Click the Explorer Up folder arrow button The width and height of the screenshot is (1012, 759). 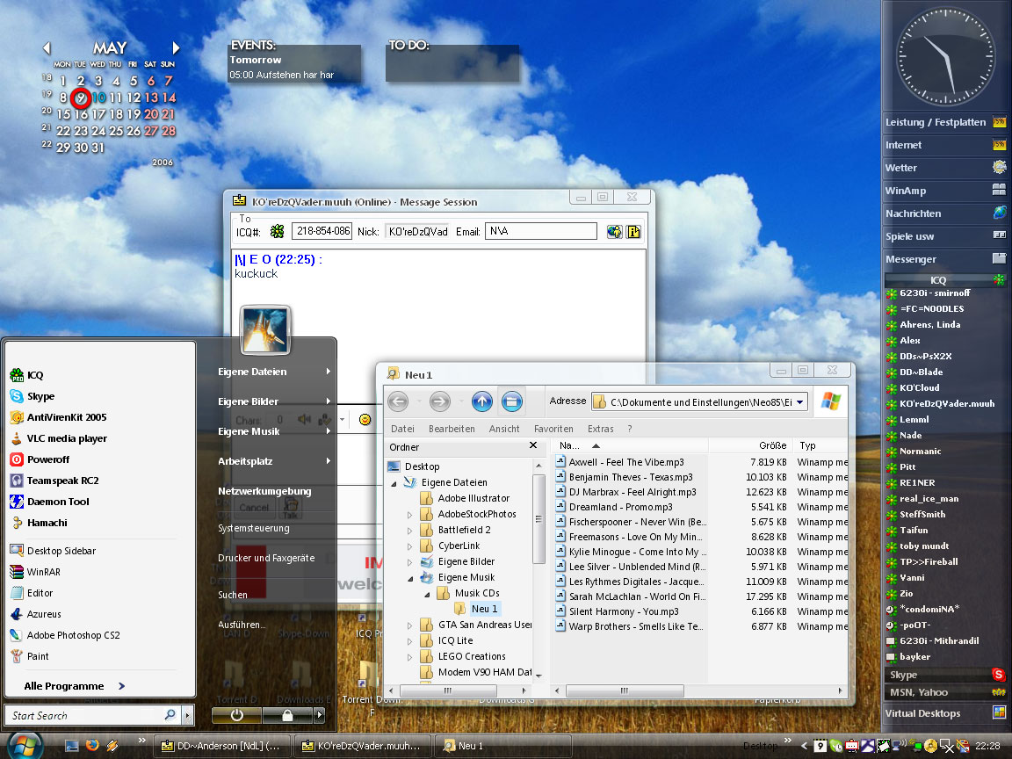pos(481,401)
